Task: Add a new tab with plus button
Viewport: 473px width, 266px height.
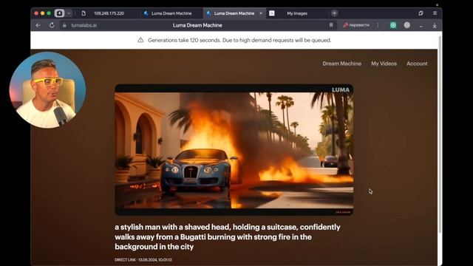Action: click(334, 13)
